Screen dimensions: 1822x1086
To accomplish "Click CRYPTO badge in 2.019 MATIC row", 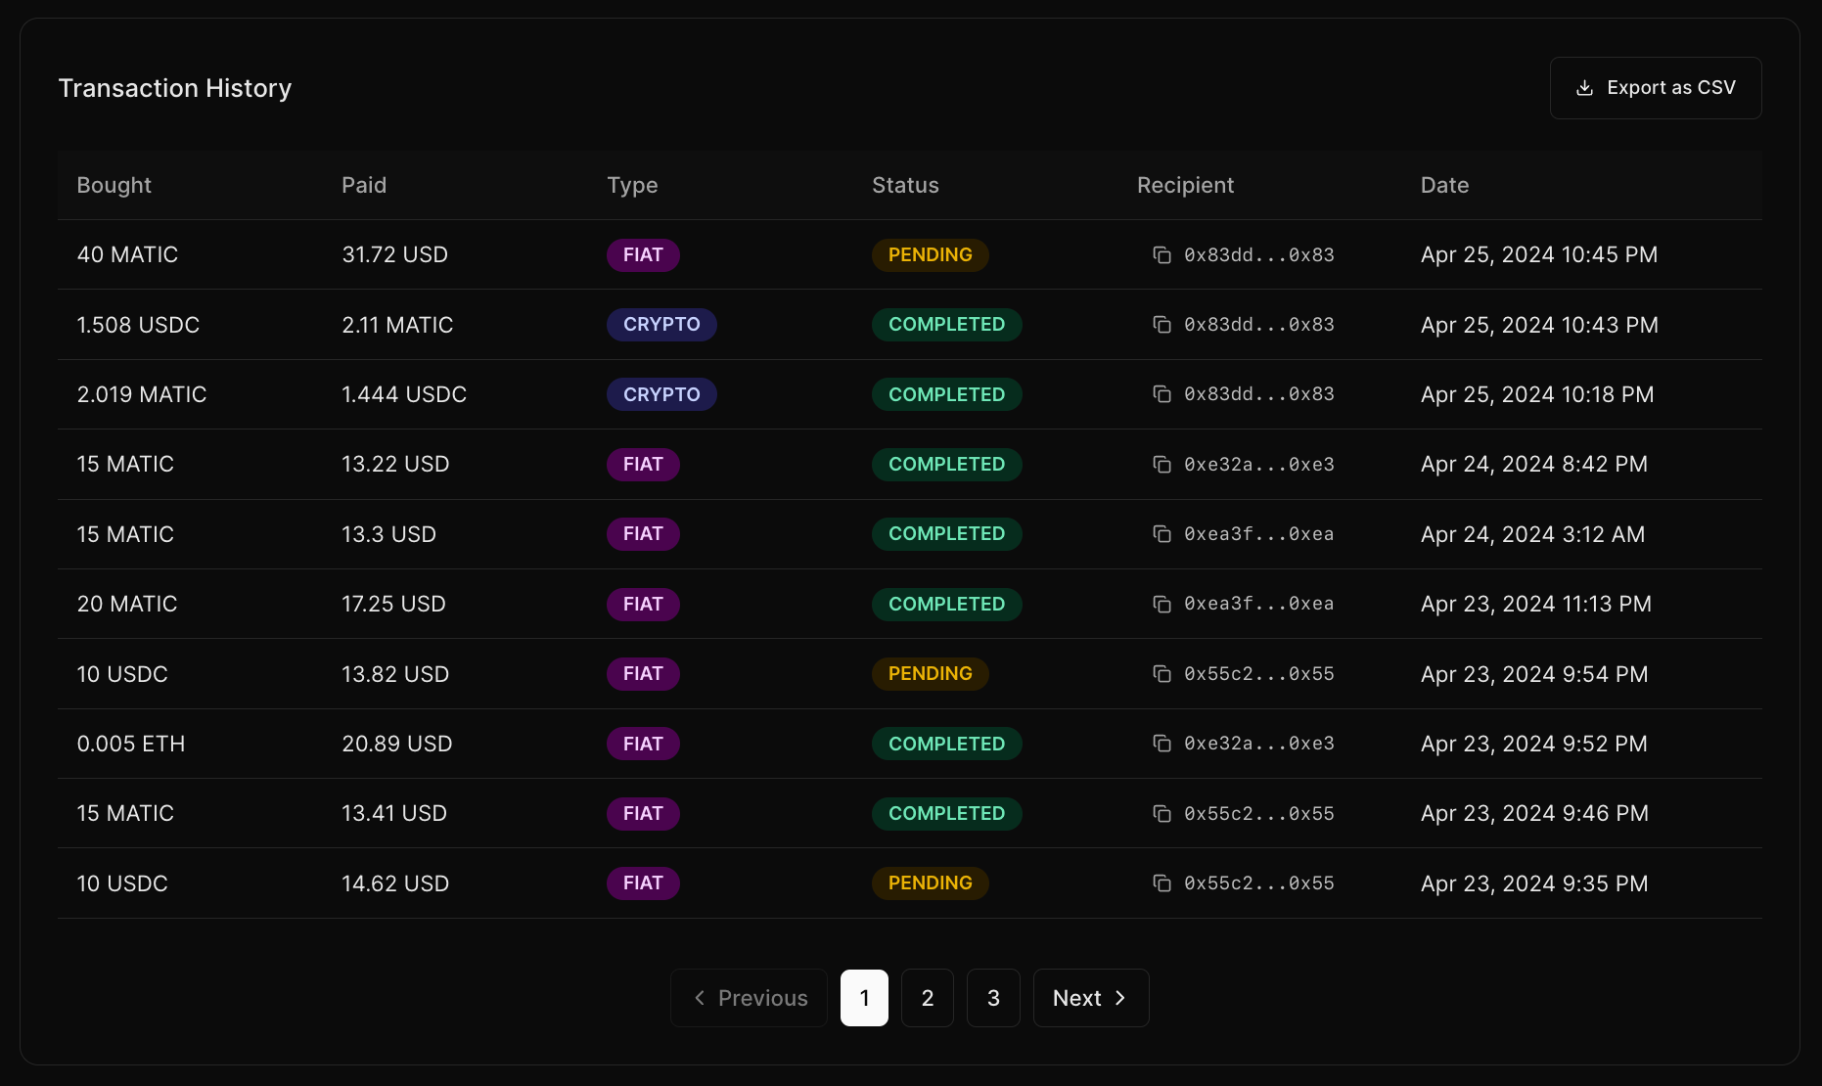I will click(661, 394).
